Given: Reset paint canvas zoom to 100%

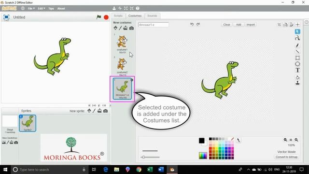Looking at the screenshot, I should (x=291, y=140).
